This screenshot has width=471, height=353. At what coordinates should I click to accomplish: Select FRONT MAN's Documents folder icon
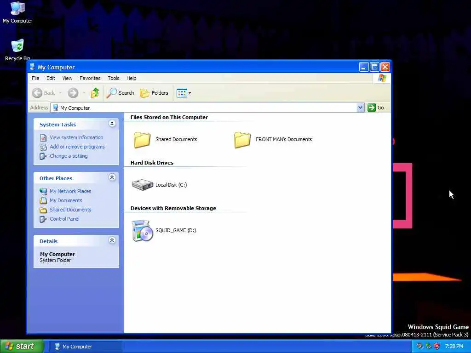[x=242, y=140]
